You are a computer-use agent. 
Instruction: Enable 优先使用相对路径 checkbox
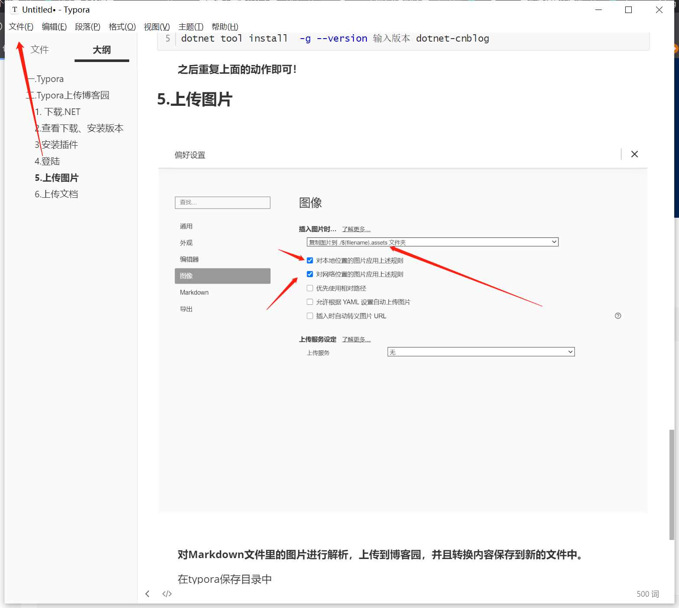(x=310, y=288)
